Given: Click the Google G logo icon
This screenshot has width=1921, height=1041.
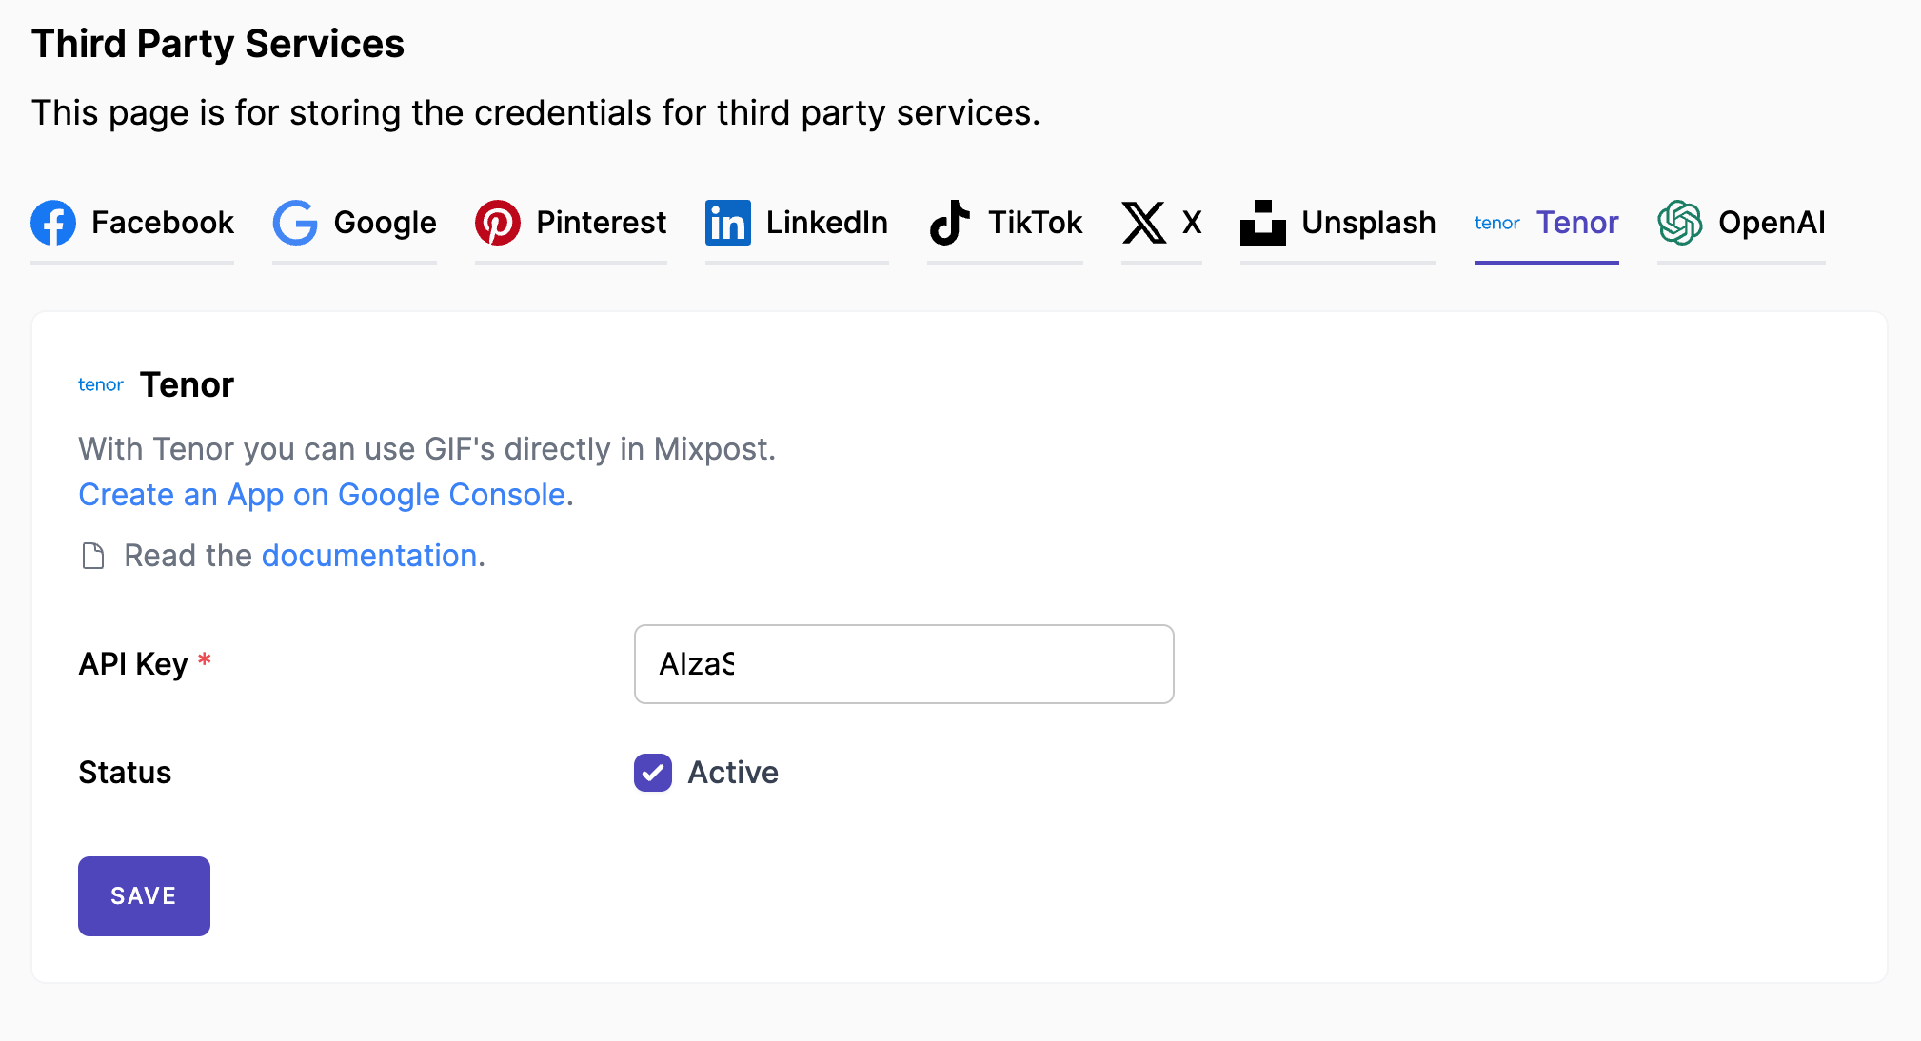Looking at the screenshot, I should (295, 223).
